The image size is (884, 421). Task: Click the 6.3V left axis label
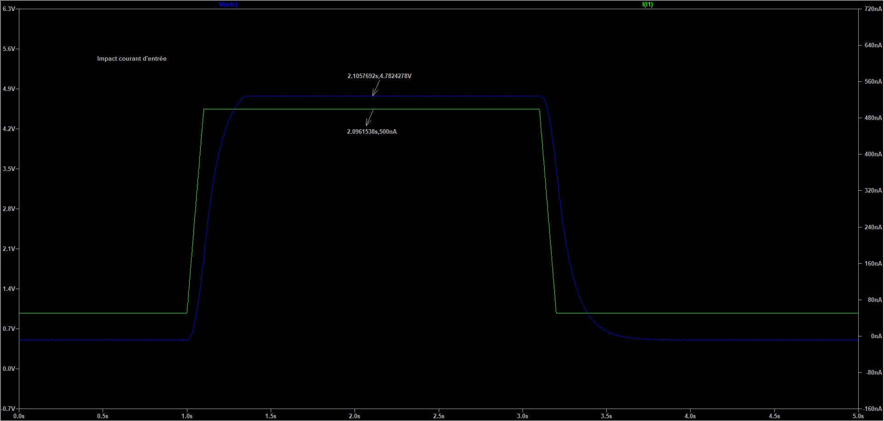(x=9, y=9)
